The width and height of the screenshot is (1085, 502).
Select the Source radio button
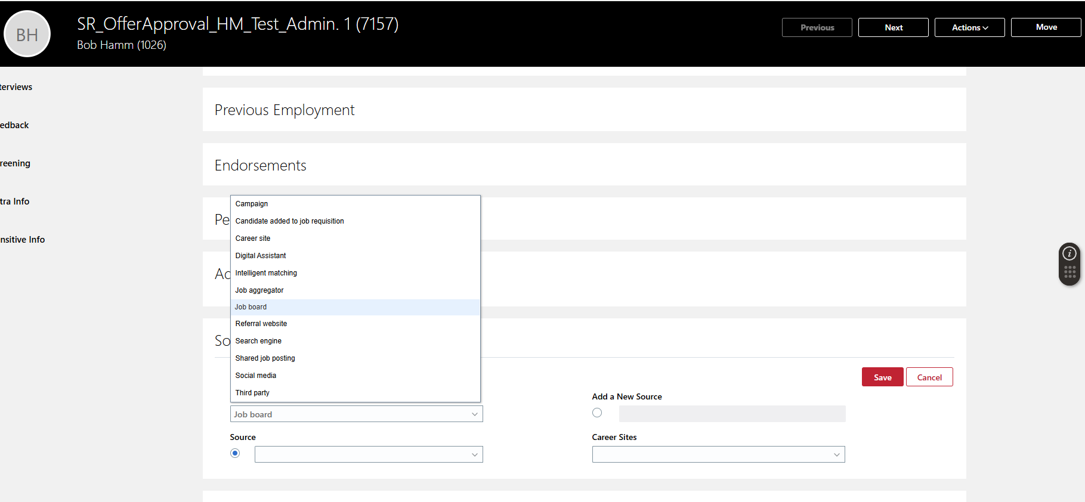click(x=235, y=453)
